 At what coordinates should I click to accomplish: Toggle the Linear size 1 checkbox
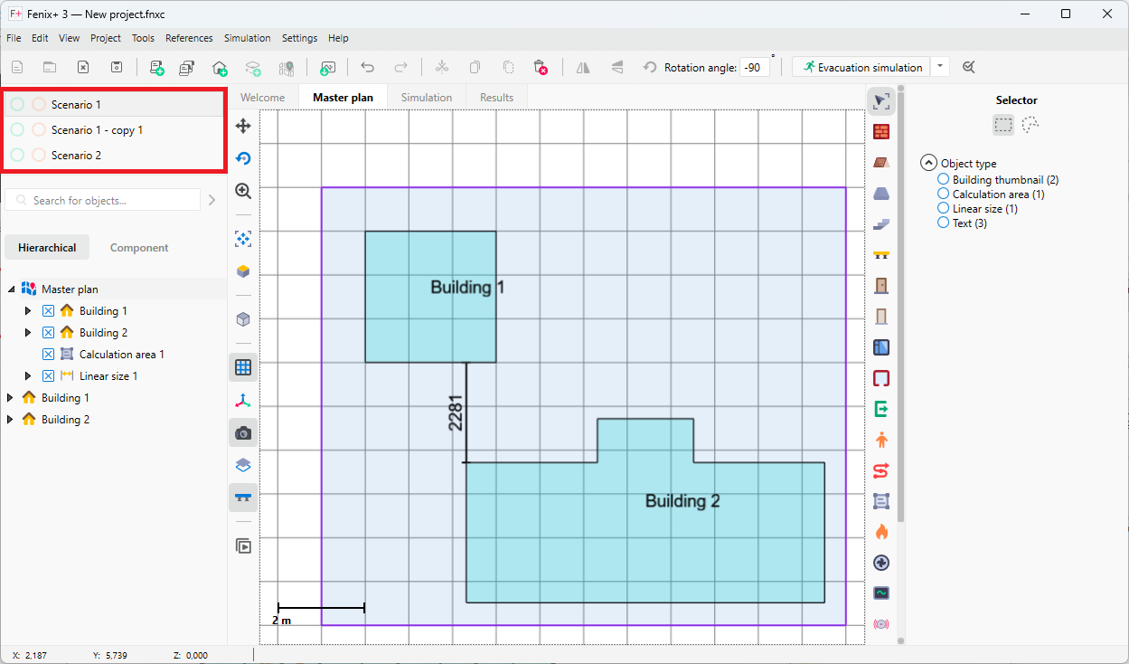[49, 376]
